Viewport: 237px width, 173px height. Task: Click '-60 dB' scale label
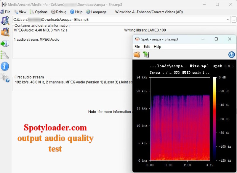tap(224, 119)
